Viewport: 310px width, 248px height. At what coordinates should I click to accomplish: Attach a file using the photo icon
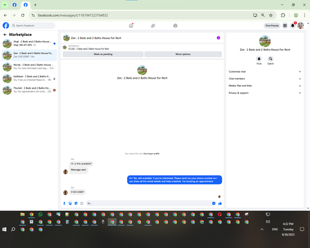(x=70, y=203)
